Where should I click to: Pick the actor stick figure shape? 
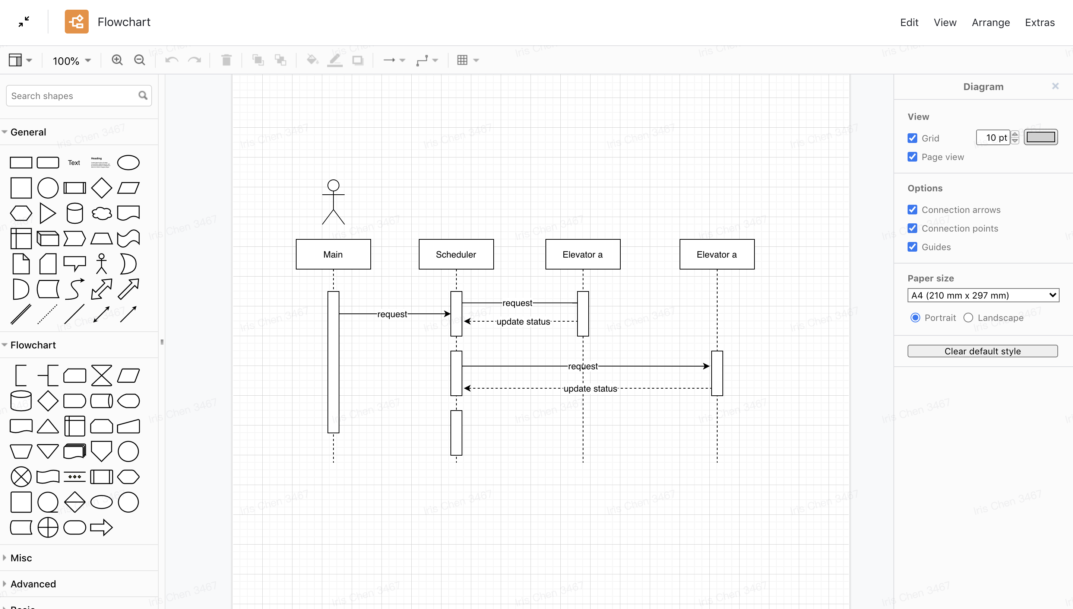102,264
